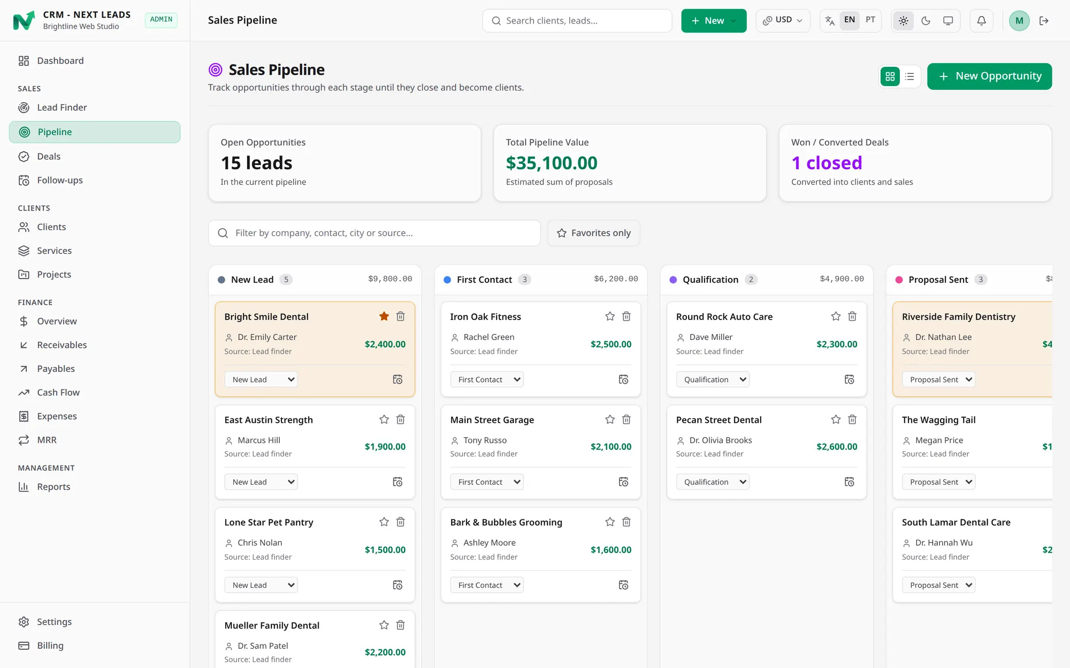Select EN language option
Screen dimensions: 1070x668
click(x=850, y=20)
